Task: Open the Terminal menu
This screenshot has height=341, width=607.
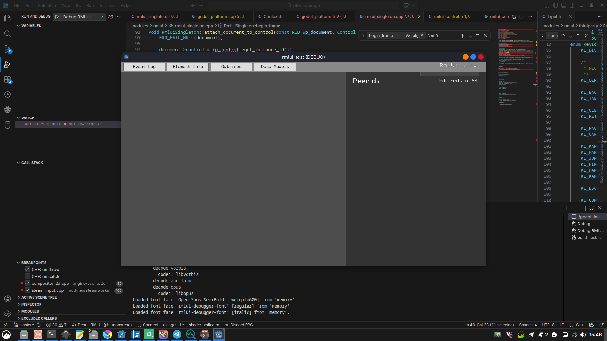Action: (107, 5)
